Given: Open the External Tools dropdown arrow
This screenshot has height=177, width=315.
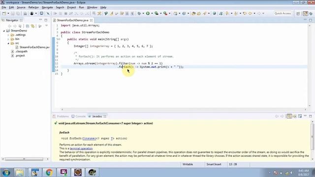Looking at the screenshot, I should coord(169,13).
